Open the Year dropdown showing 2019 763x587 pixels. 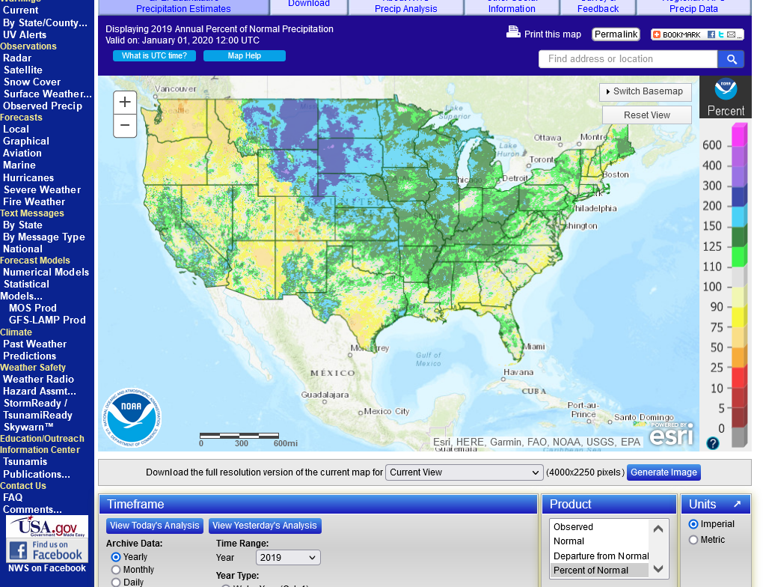(288, 558)
